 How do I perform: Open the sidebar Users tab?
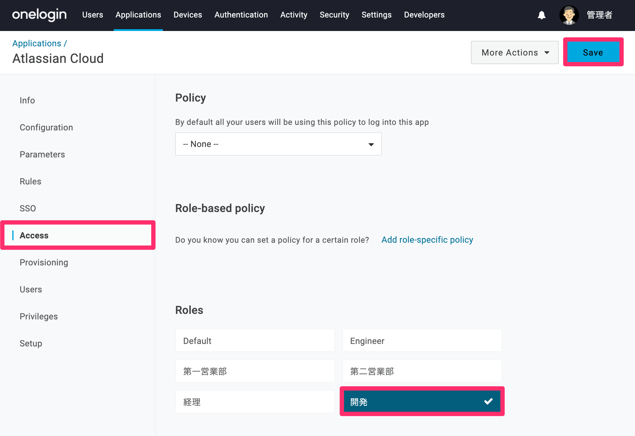tap(31, 289)
